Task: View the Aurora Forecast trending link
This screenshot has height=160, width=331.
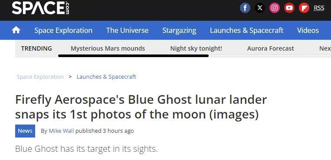Action: point(270,48)
